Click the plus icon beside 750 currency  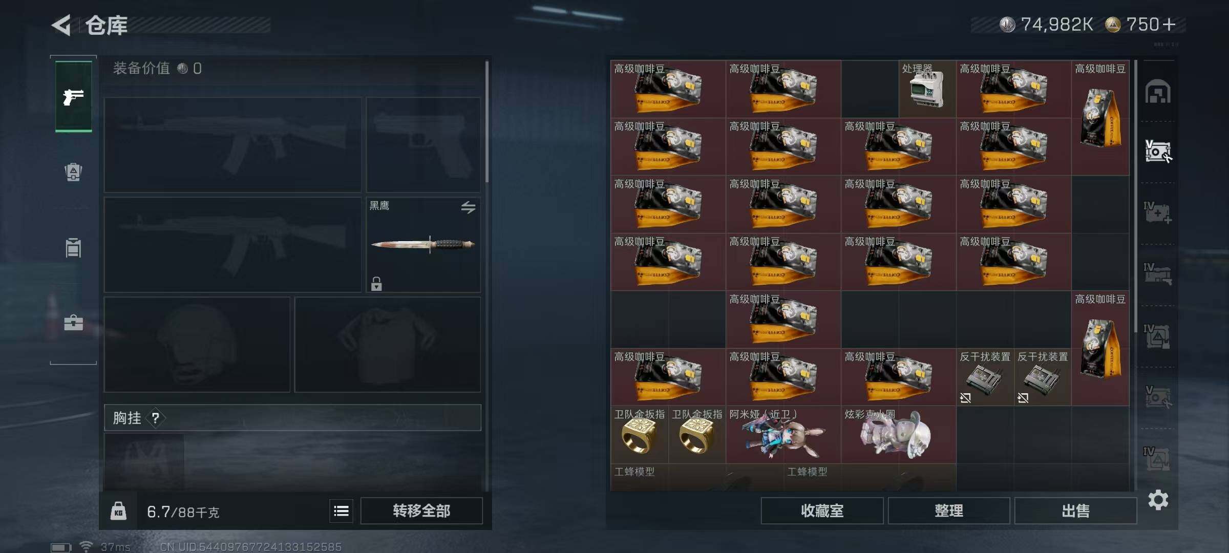click(1169, 24)
